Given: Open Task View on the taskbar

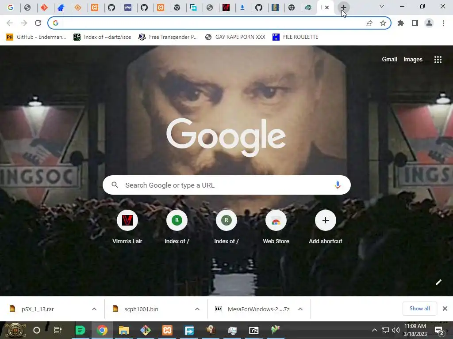Looking at the screenshot, I should click(x=58, y=330).
